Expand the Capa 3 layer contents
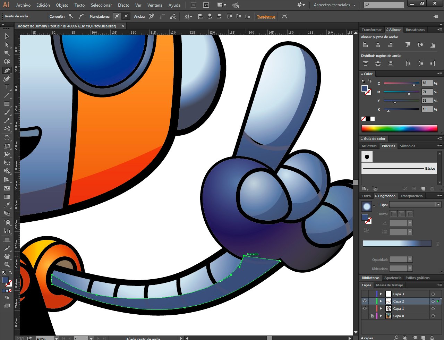The image size is (444, 340). [381, 294]
